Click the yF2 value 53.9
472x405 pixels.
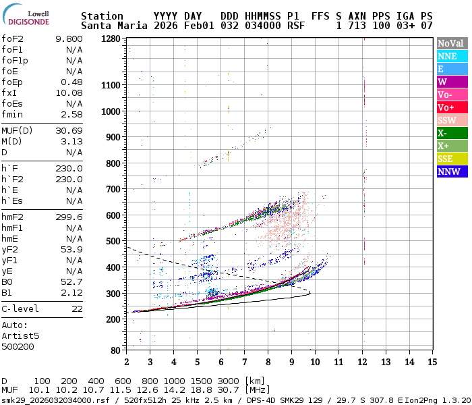71,250
